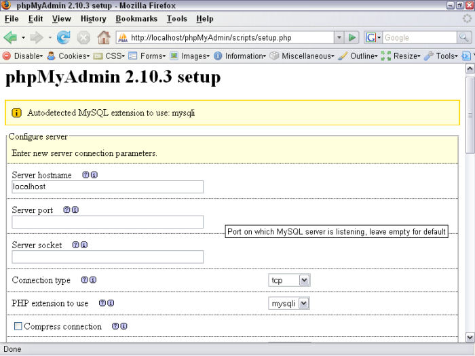Open the Resize dropdown in the developer toolbar
Image resolution: width=475 pixels, height=356 pixels.
[x=401, y=56]
